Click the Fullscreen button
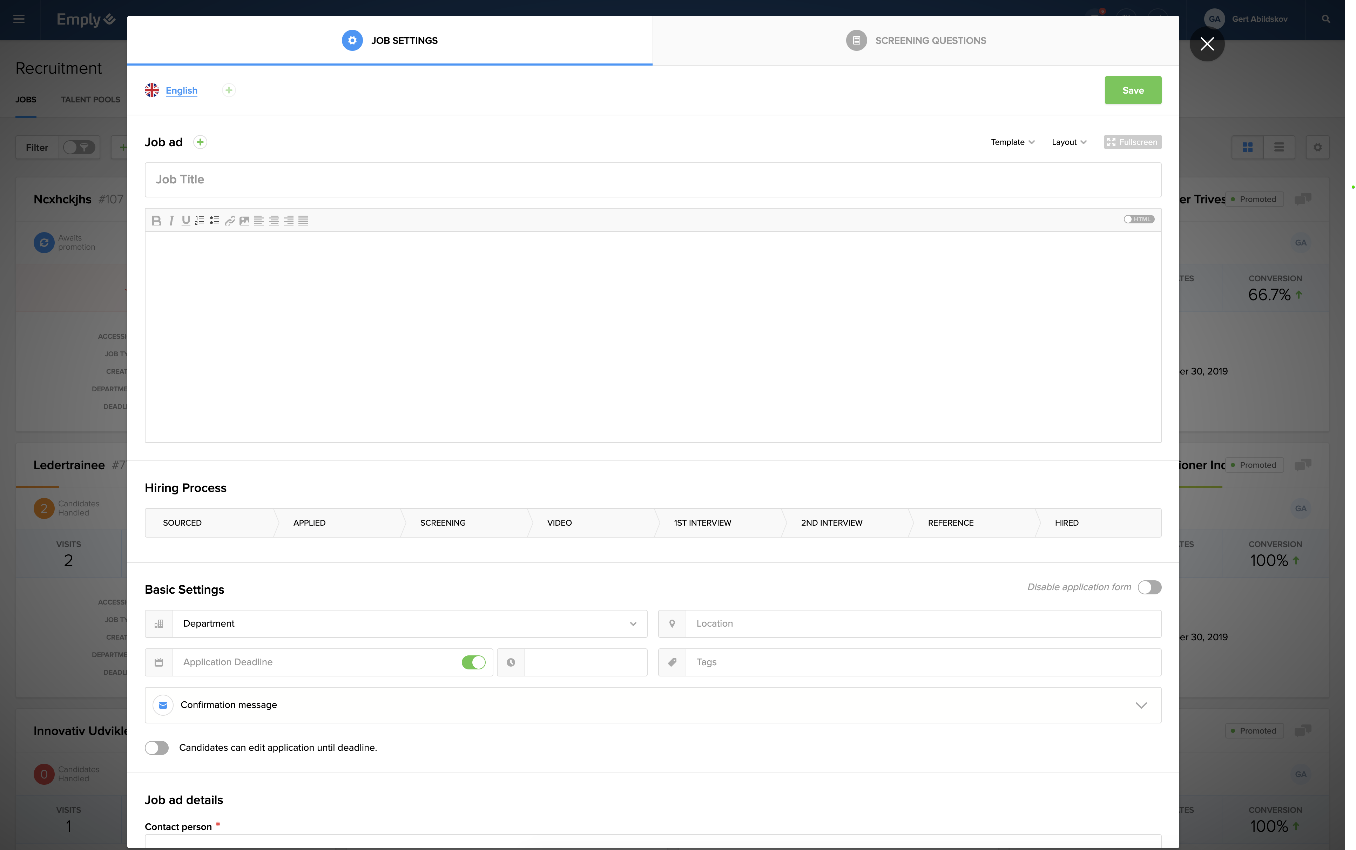This screenshot has height=850, width=1356. point(1132,142)
